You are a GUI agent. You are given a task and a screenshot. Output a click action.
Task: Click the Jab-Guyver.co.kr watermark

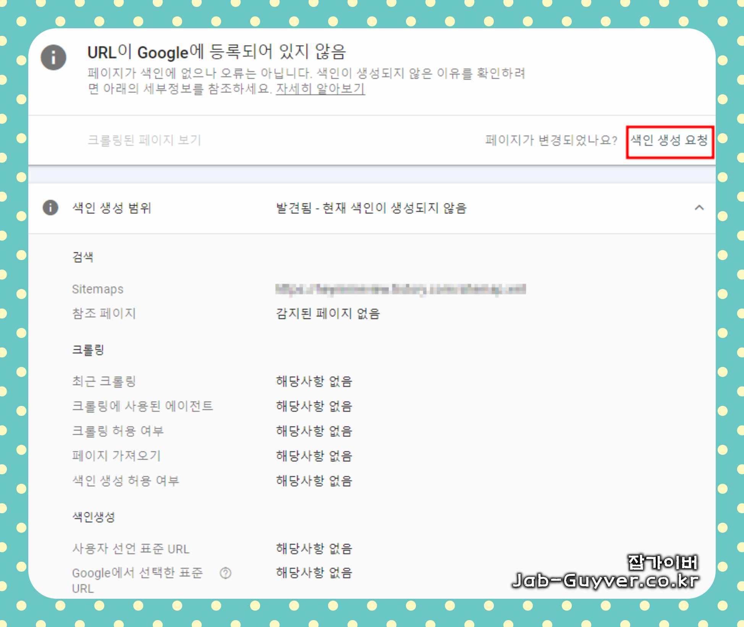606,580
